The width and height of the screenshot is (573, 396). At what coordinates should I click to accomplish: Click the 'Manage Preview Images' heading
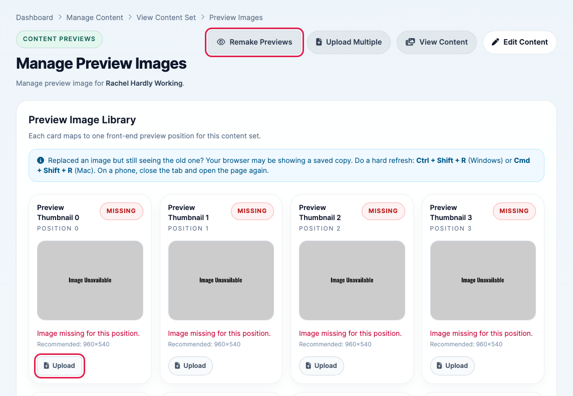coord(101,64)
